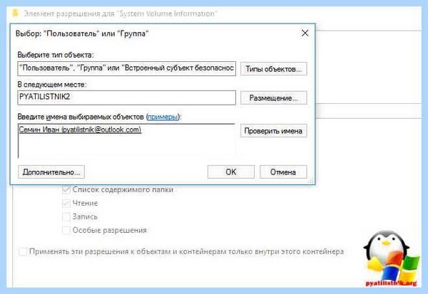Click the object names entry box
The image size is (428, 294).
point(127,141)
